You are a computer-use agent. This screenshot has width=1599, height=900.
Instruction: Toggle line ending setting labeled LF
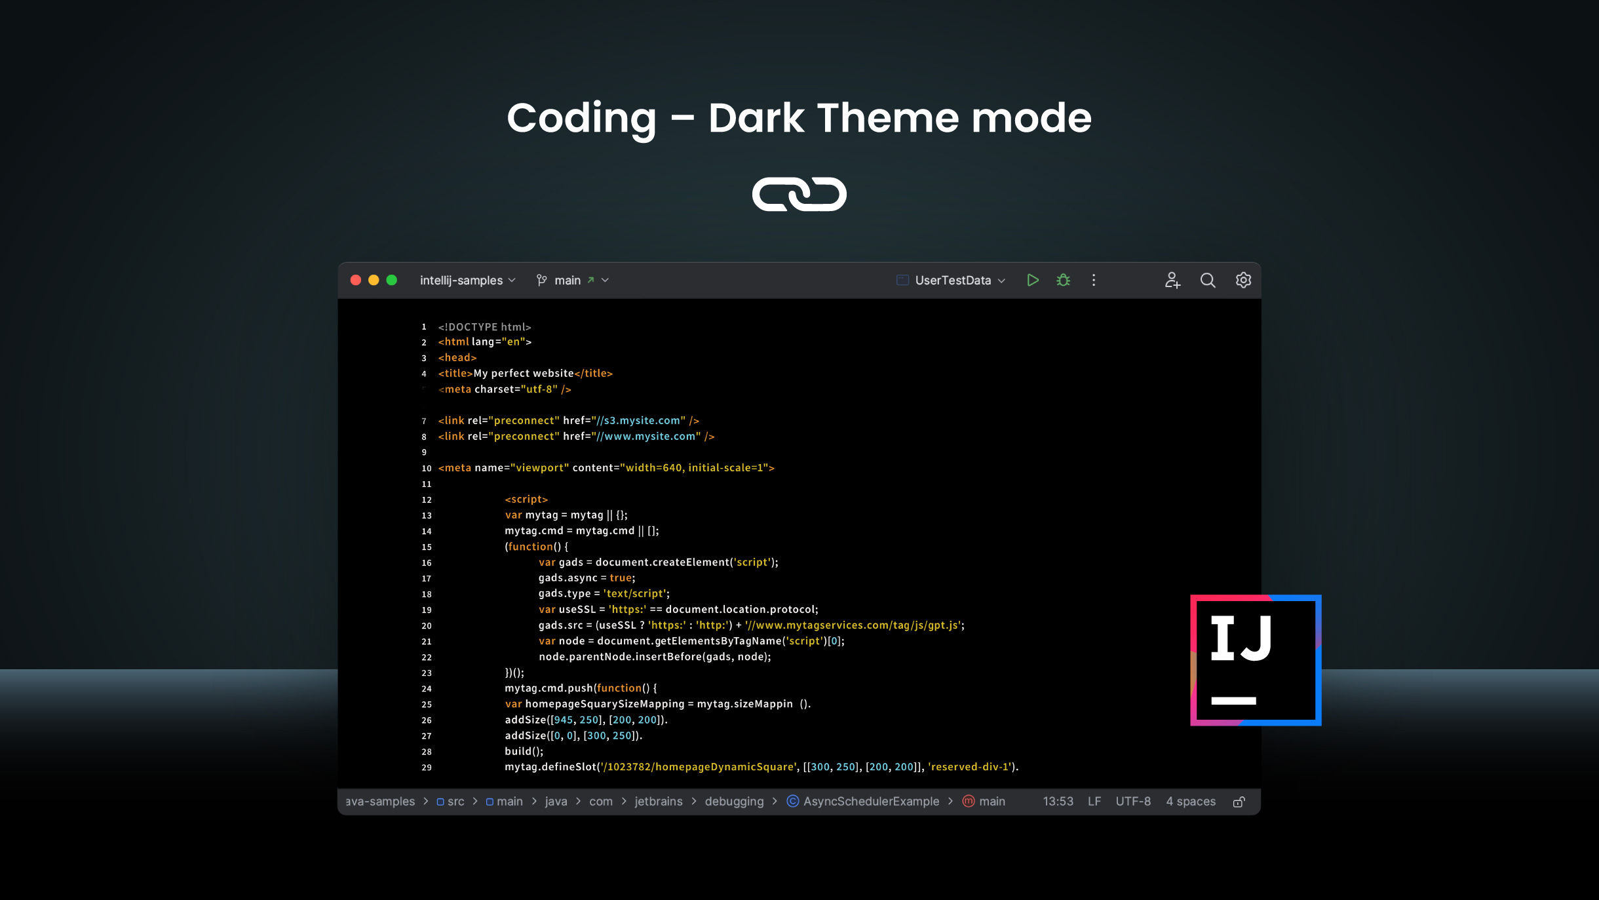pyautogui.click(x=1094, y=801)
